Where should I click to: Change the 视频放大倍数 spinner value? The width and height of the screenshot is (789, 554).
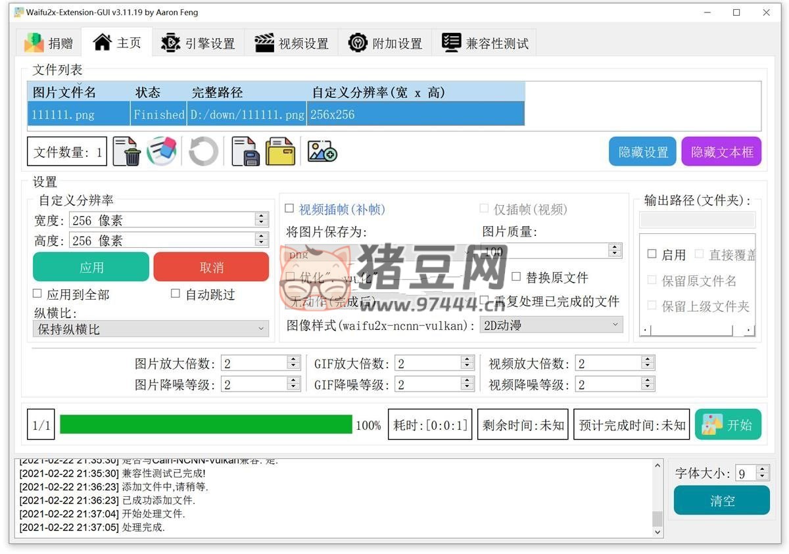pos(615,363)
